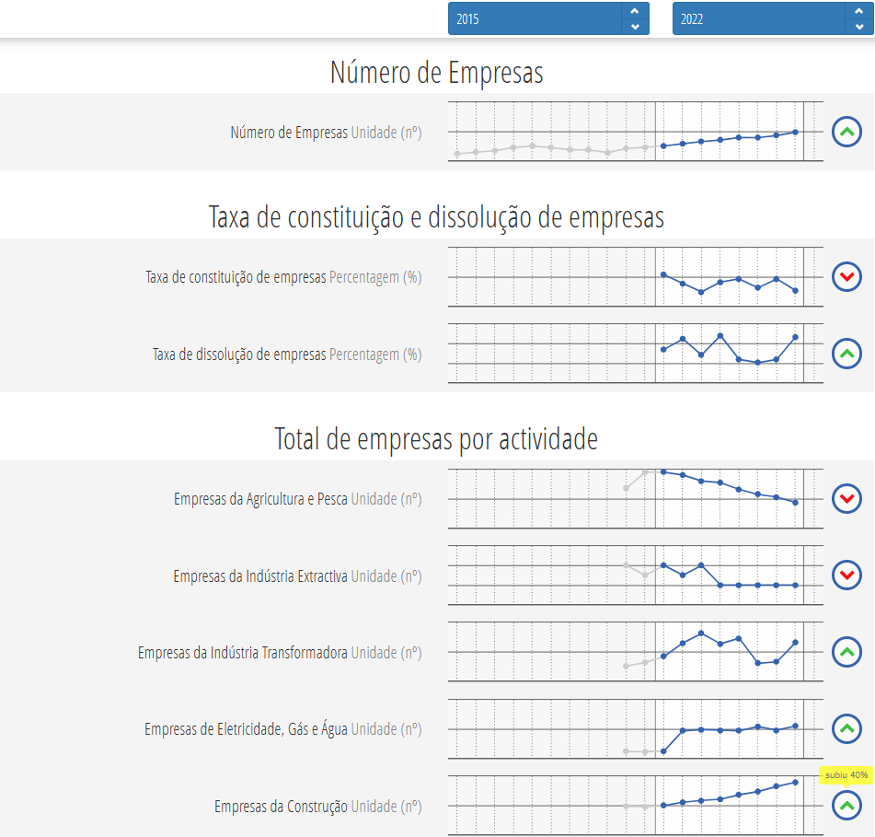
Task: Click the yellow 'subiu 40%' tooltip
Action: pyautogui.click(x=846, y=775)
